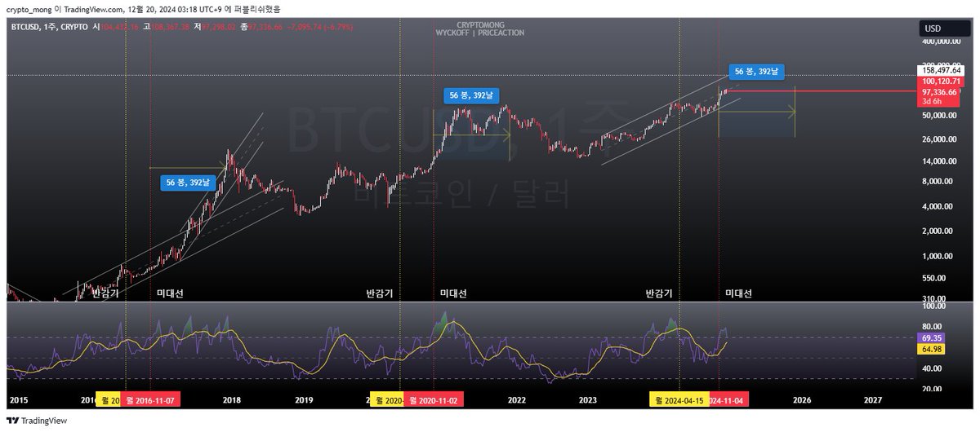The width and height of the screenshot is (980, 432).
Task: Select the 2021 peak '56 봉, 392날' label
Action: point(471,95)
